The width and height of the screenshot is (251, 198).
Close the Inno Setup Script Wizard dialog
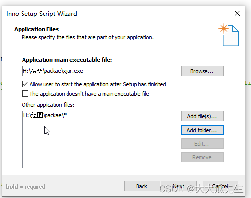237,13
